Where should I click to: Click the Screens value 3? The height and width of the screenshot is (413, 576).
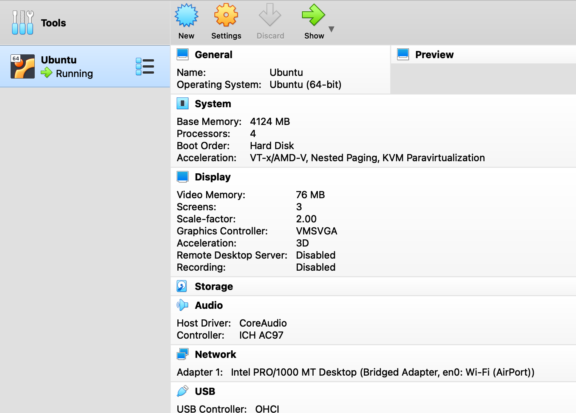[299, 207]
